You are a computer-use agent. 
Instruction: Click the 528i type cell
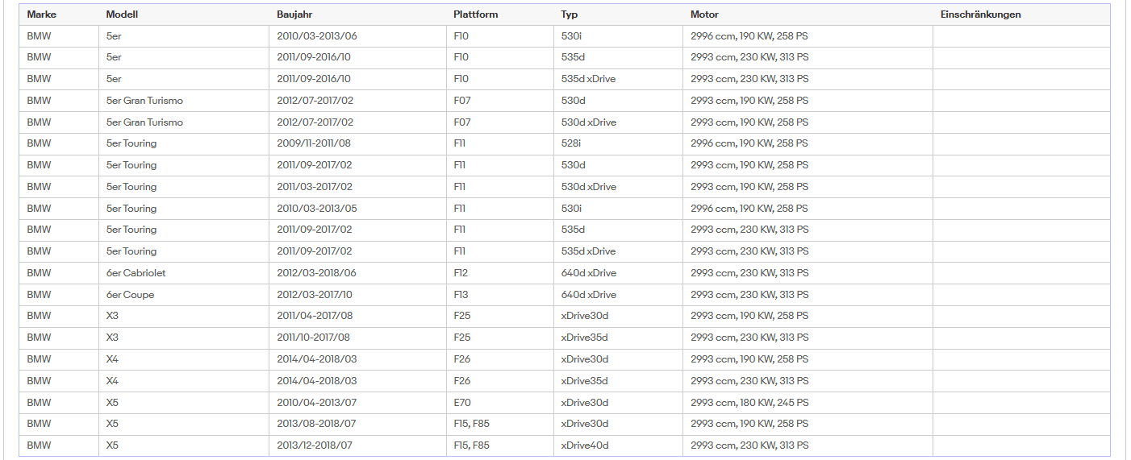click(x=618, y=143)
